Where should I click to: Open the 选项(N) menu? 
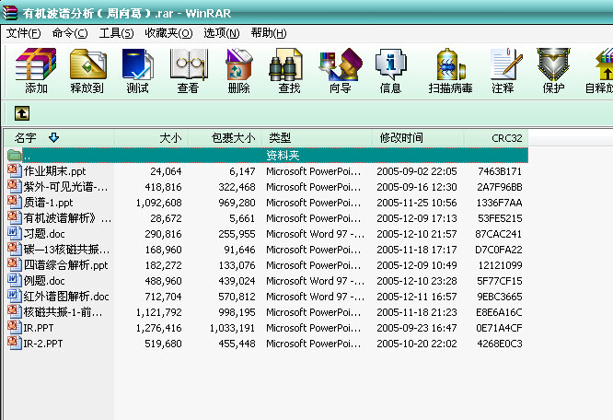[221, 33]
